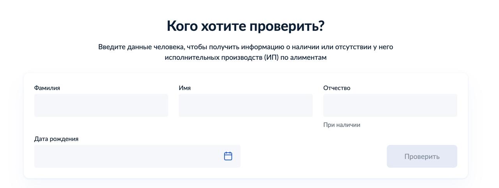Viewport: 499px width, 188px height.
Task: Click the word информацию in the description
Action: tap(262, 47)
